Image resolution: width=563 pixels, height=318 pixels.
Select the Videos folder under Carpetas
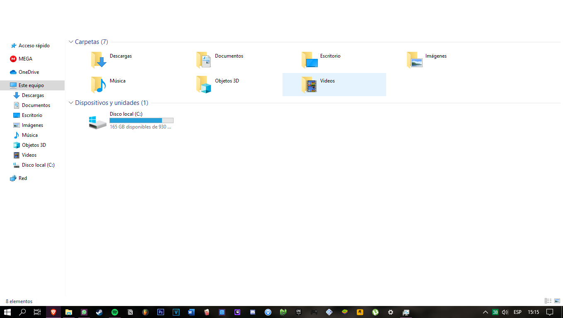334,85
